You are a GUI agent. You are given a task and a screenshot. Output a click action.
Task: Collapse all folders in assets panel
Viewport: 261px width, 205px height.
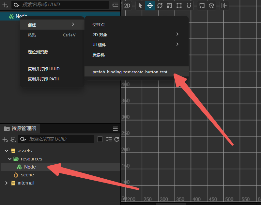click(x=109, y=139)
